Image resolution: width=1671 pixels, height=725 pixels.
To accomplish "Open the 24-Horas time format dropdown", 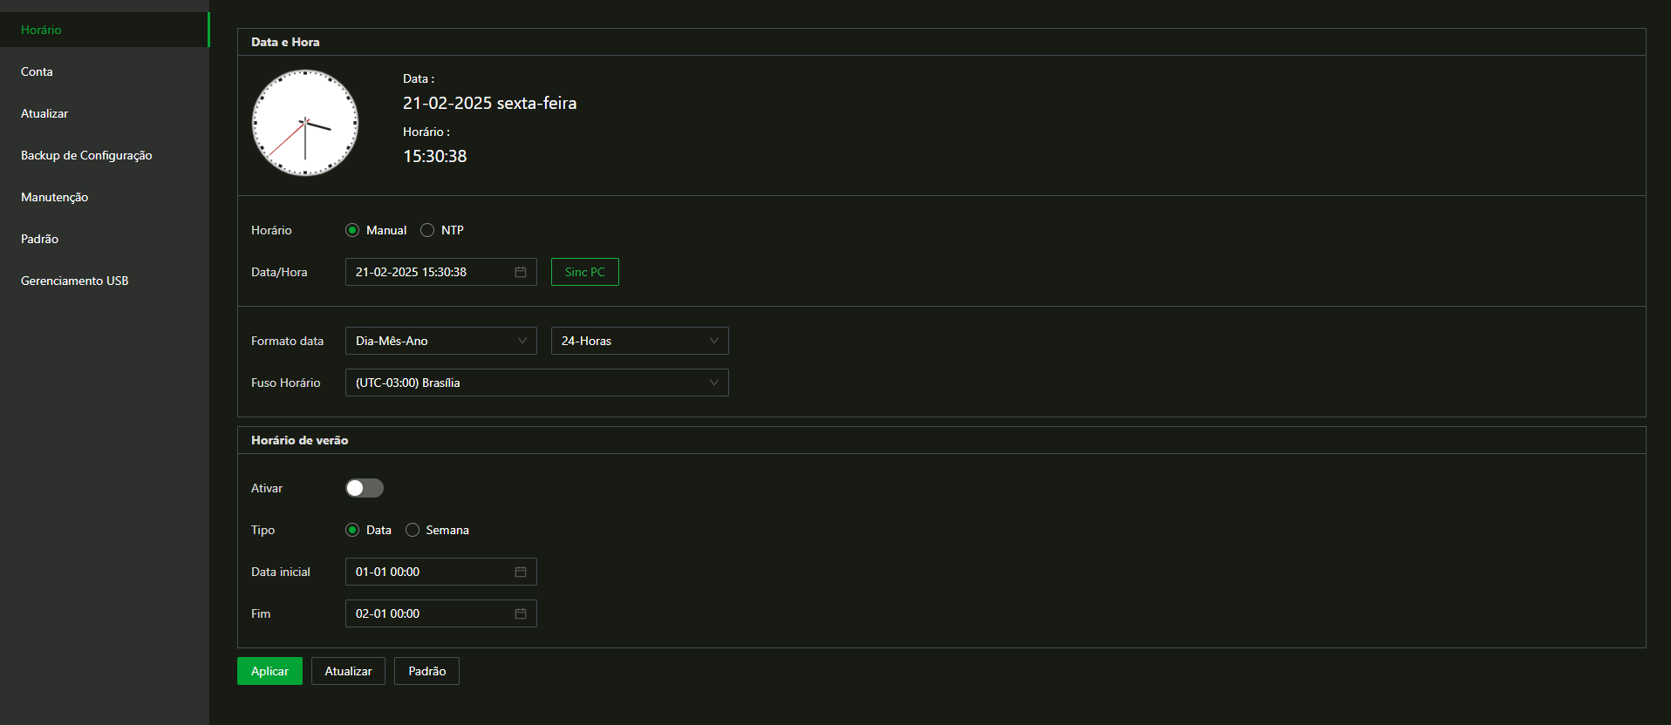I will tap(640, 341).
